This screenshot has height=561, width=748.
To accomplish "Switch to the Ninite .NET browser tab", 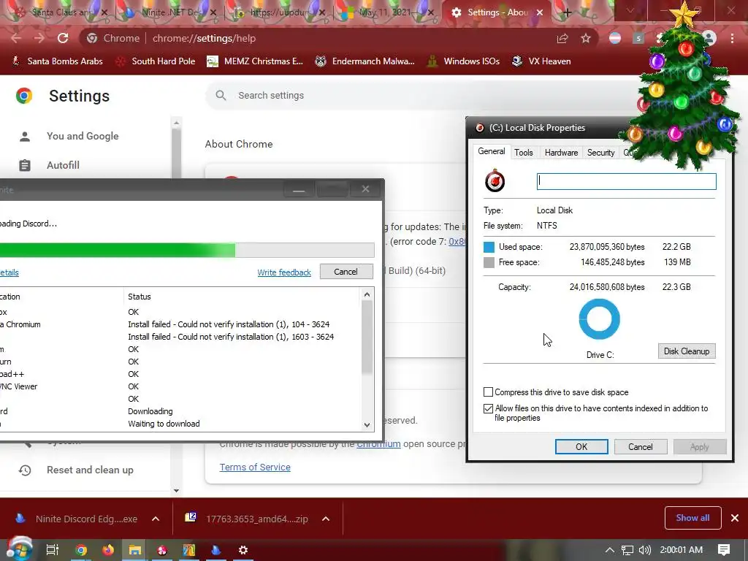I will point(172,12).
